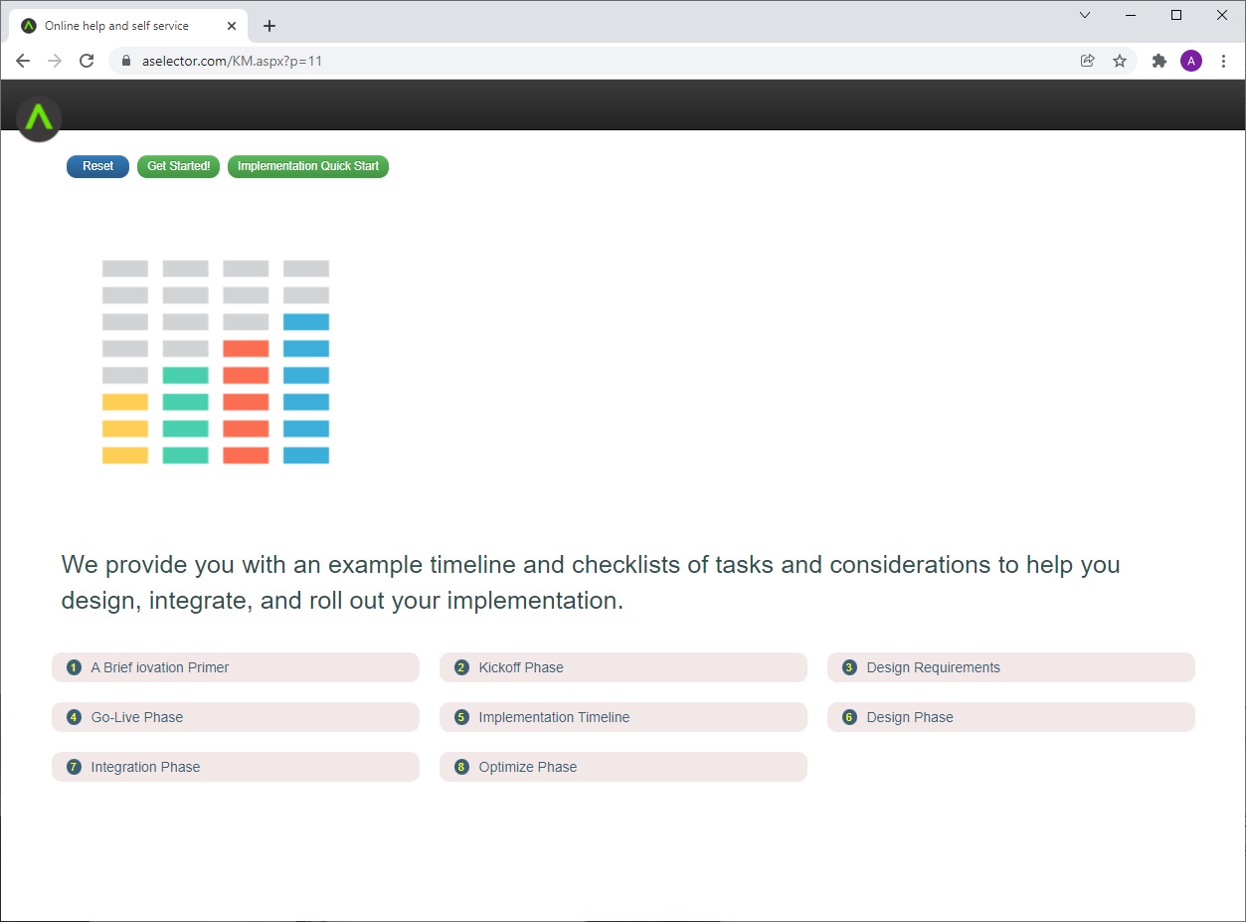Reload the current page
The height and width of the screenshot is (922, 1246).
(x=87, y=61)
